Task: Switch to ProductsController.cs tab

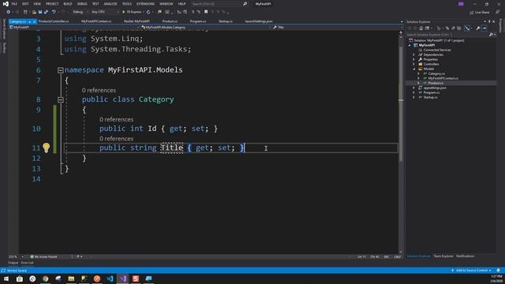Action: pos(54,21)
